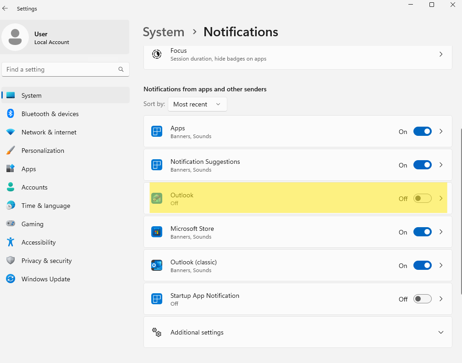
Task: Click the Microsoft Store app icon
Action: (157, 232)
